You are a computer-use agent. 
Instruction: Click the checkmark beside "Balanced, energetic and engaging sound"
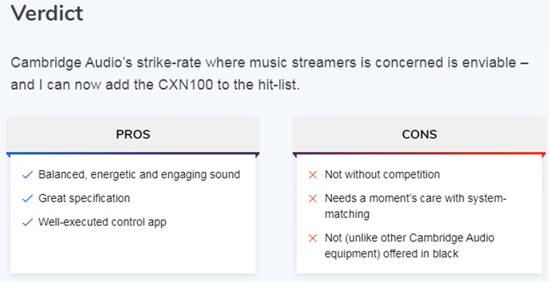pos(27,175)
